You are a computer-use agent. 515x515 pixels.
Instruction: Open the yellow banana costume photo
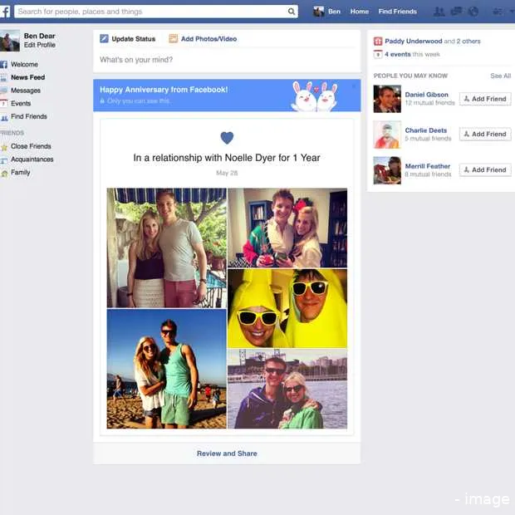pyautogui.click(x=287, y=308)
